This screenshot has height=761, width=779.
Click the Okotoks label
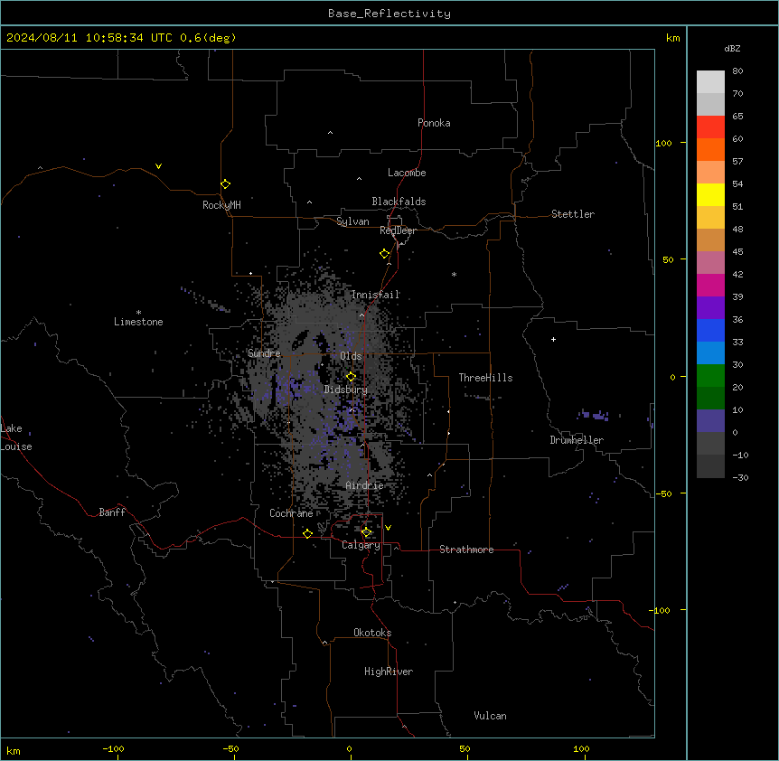(372, 633)
